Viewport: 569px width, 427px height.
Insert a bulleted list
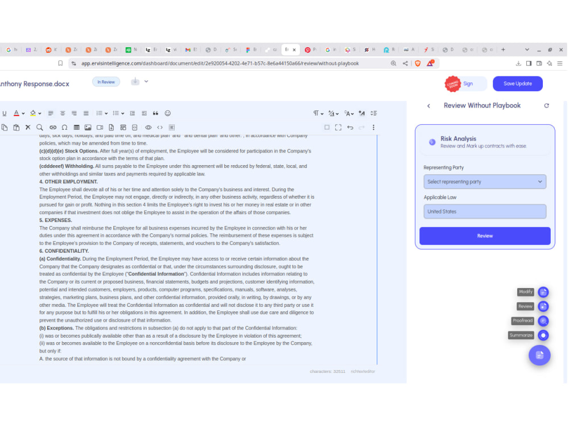(116, 113)
